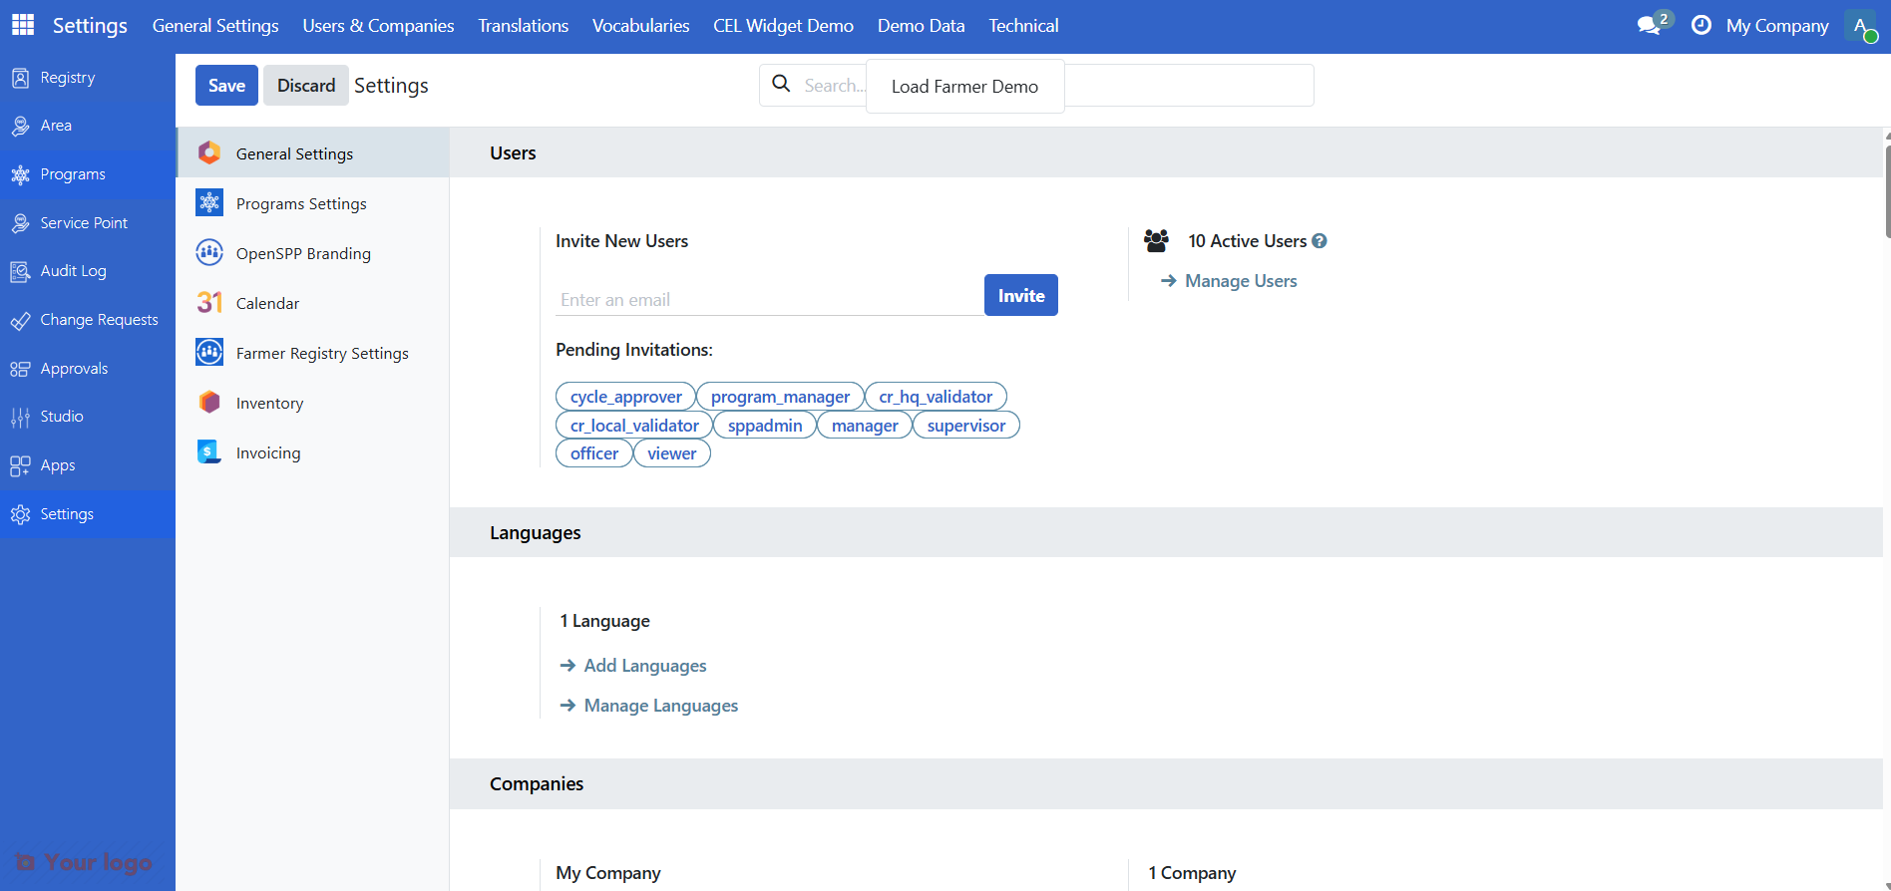Open the apps grid menu icon
The height and width of the screenshot is (891, 1891).
click(x=23, y=25)
